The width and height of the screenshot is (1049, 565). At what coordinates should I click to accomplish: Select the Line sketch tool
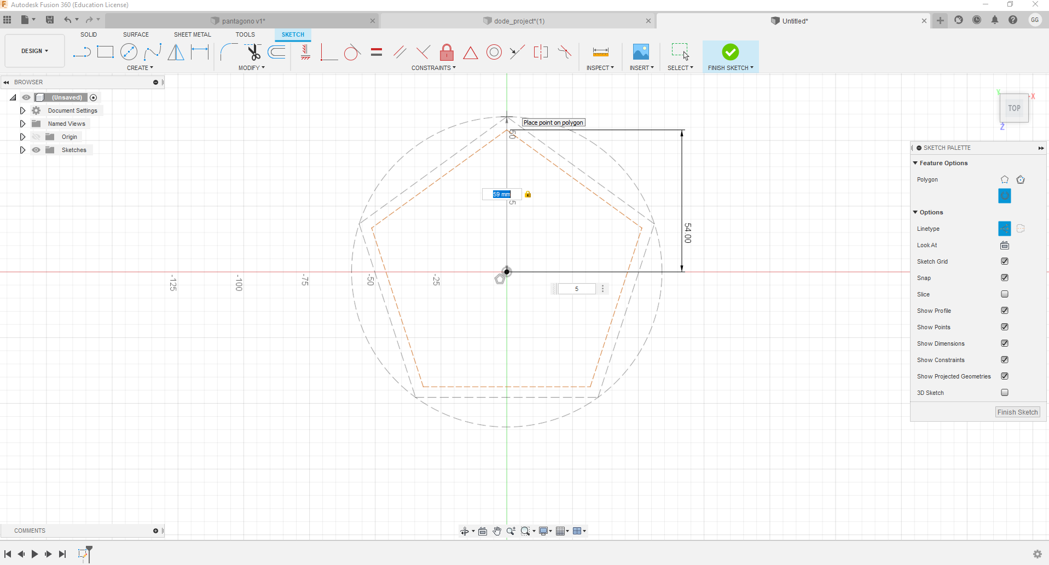click(82, 53)
